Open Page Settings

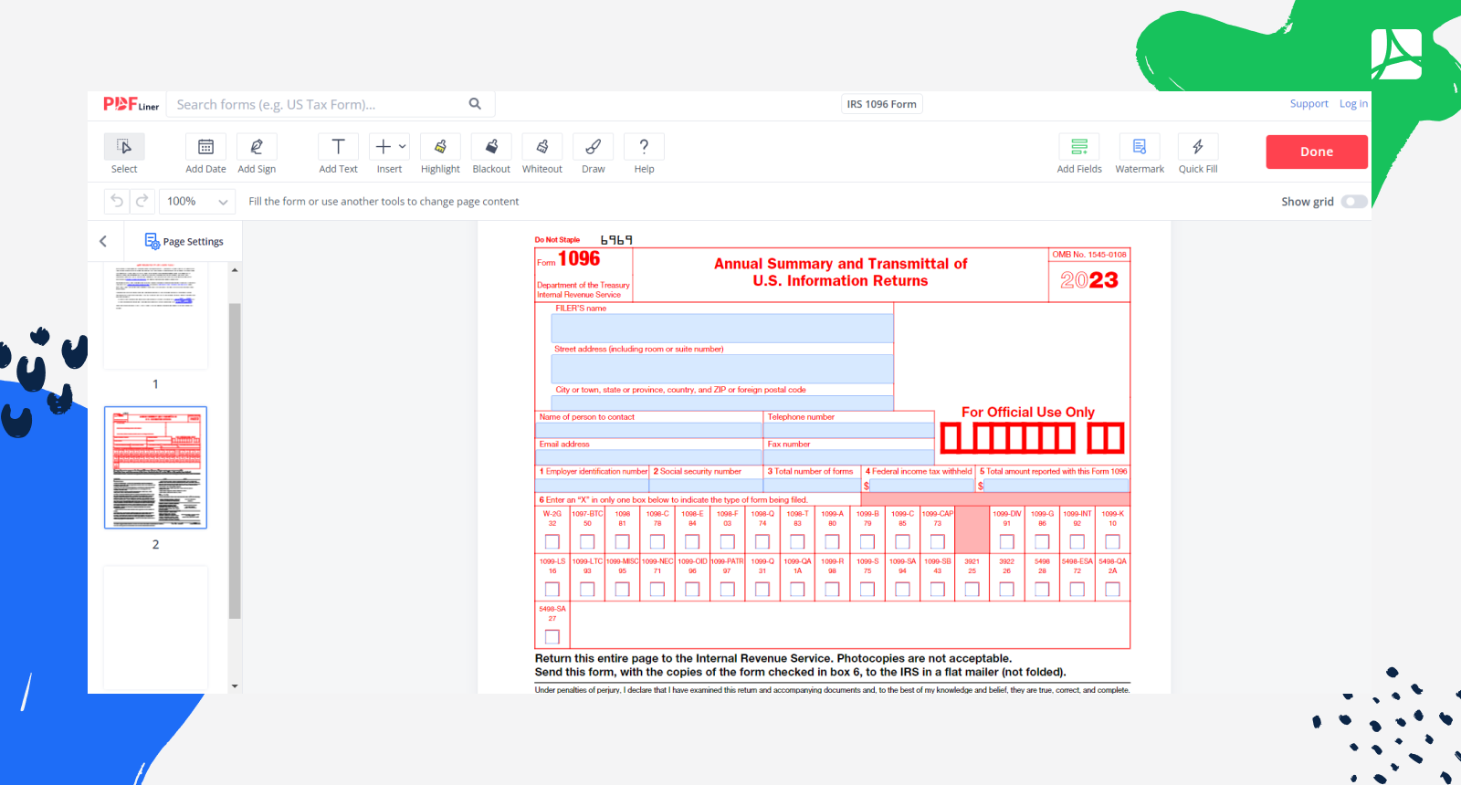click(x=184, y=242)
